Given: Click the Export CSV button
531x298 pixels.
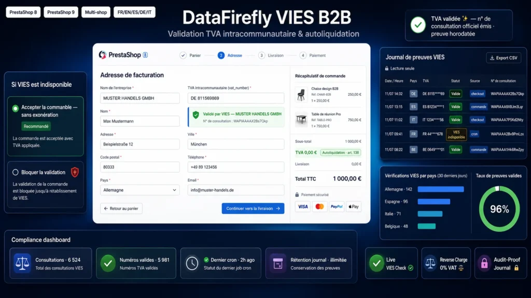Looking at the screenshot, I should 504,58.
